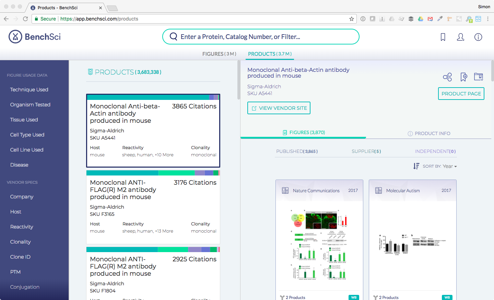Screen dimensions: 494x300
Task: Click the browser forward arrow
Action: (x=16, y=19)
